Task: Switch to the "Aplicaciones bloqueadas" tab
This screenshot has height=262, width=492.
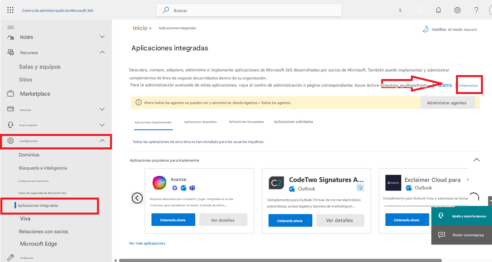Action: tap(246, 122)
